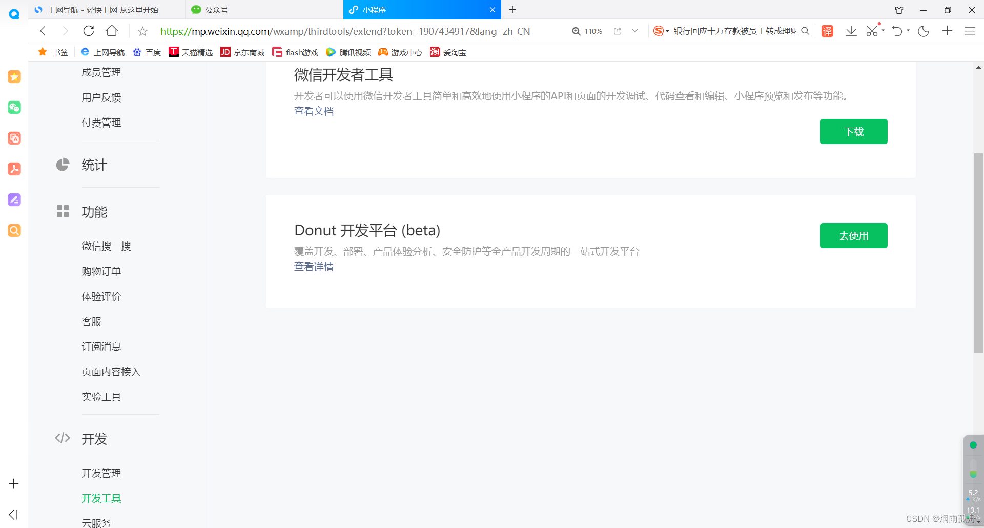Collapse the browser left sidebar
Viewport: 984px width, 528px height.
14,515
